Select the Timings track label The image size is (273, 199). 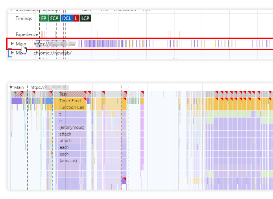click(x=24, y=18)
